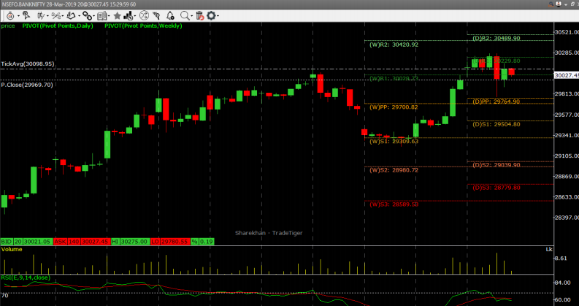Viewport: 579px width, 306px height.
Task: Click the bar chart indicators icon
Action: click(x=128, y=16)
